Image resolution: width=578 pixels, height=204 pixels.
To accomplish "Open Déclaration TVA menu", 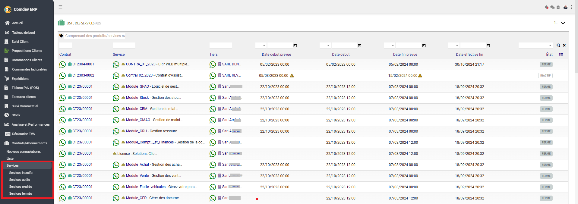I will (x=23, y=134).
